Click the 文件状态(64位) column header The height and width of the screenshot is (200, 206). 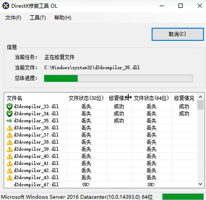152,98
